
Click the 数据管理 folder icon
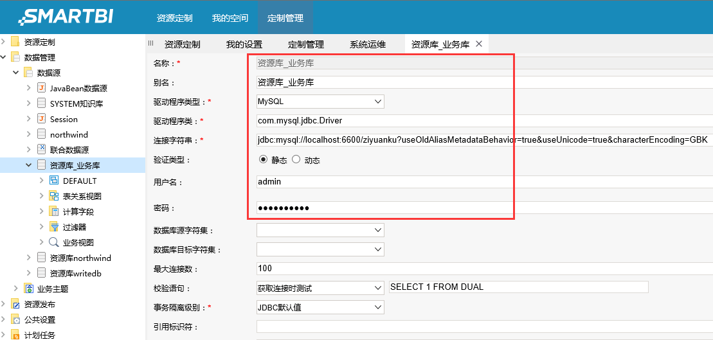(15, 58)
